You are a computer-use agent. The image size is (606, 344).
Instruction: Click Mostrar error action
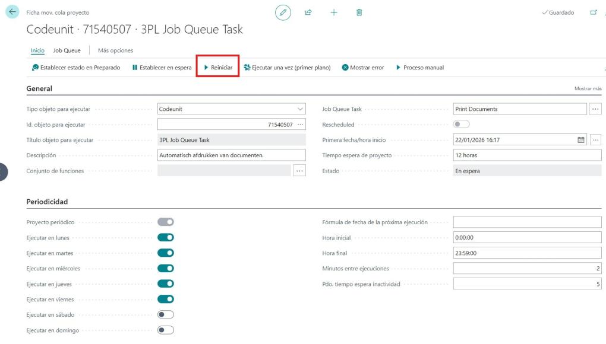[x=362, y=68]
